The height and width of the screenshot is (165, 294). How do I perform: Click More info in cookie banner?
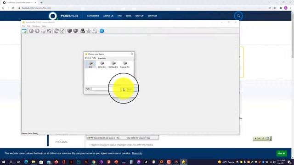coord(137,154)
